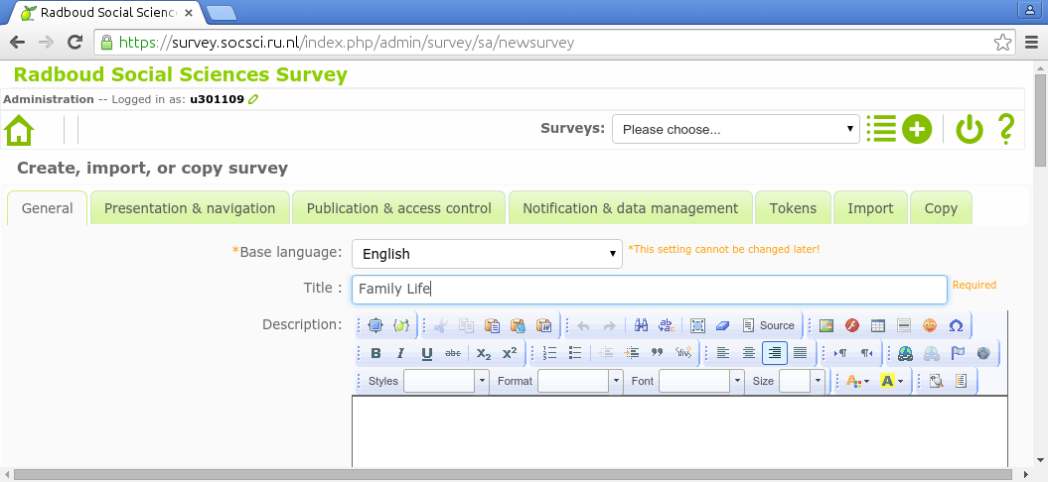
Task: Click the green plus create survey icon
Action: tap(917, 130)
